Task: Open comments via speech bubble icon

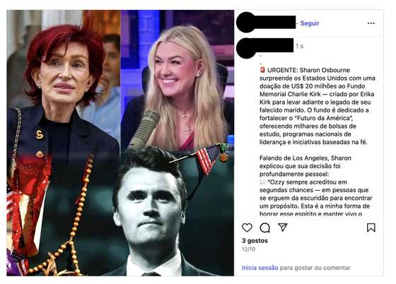Action: (264, 227)
